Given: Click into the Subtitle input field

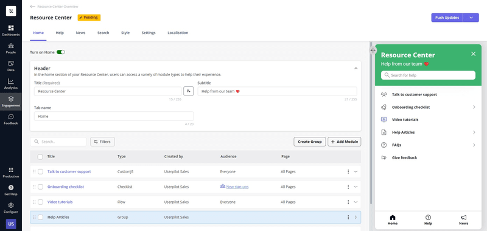Looking at the screenshot, I should (277, 91).
